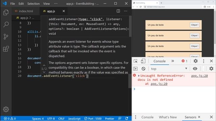The height and width of the screenshot is (121, 216).
Task: Open app.js:20 link in stack trace
Action: (159, 84)
